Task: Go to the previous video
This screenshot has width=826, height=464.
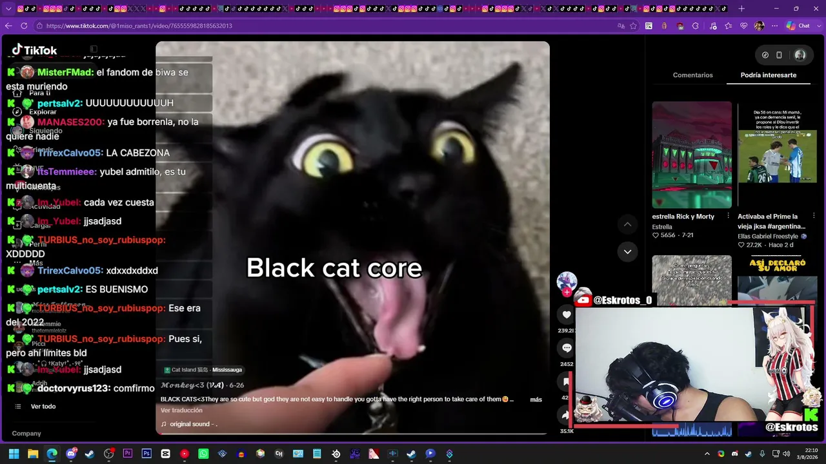Action: tap(627, 224)
